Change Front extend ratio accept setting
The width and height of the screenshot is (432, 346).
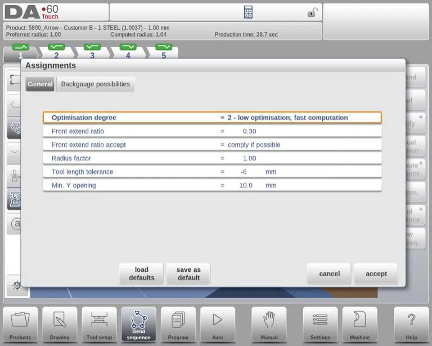[212, 145]
